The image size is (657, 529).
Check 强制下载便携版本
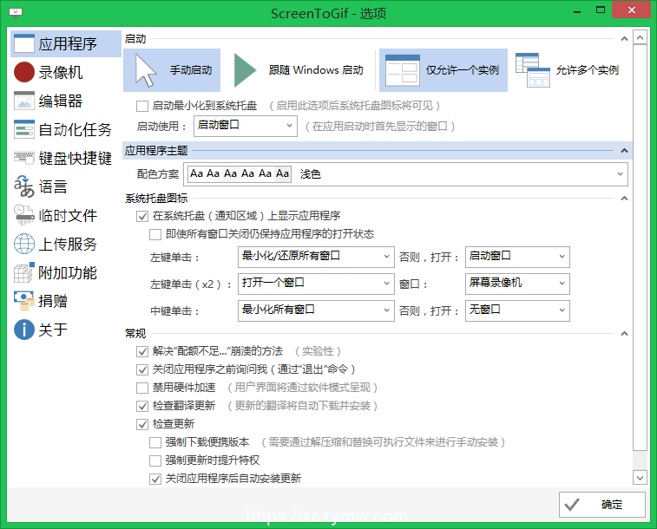pyautogui.click(x=155, y=442)
